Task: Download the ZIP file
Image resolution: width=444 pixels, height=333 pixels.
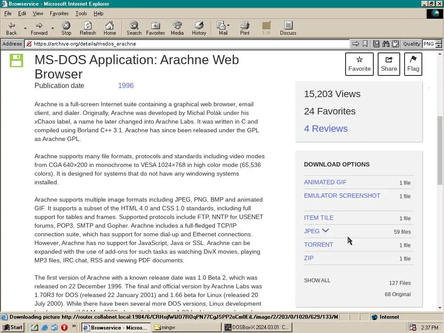Action: 309,258
